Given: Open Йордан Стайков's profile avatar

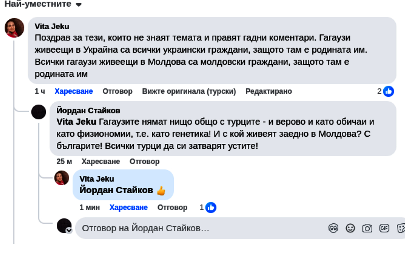Looking at the screenshot, I should [x=39, y=112].
